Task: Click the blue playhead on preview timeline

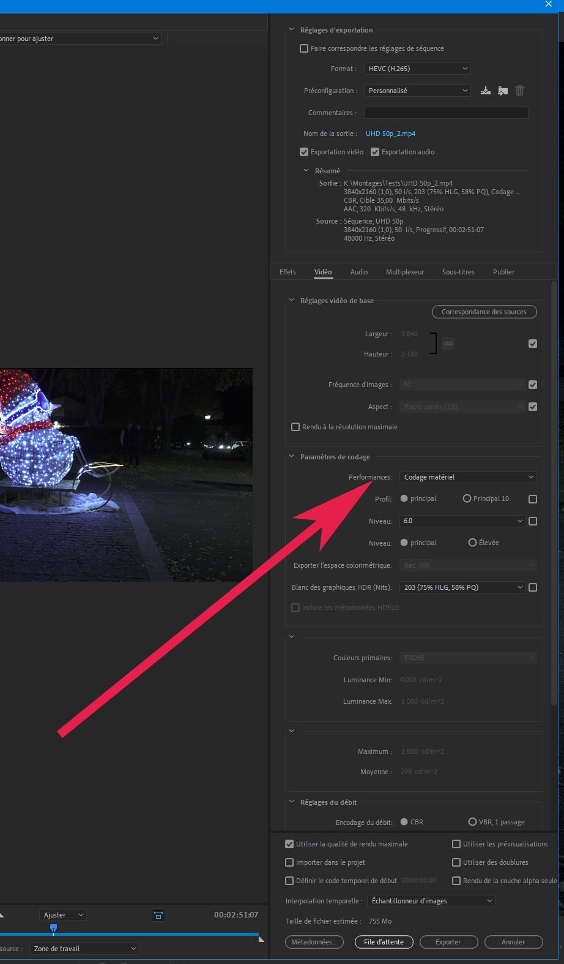Action: (53, 928)
